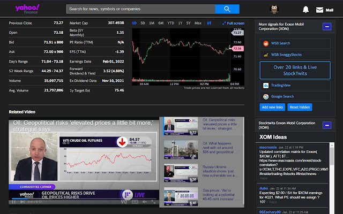The width and height of the screenshot is (343, 214).
Task: Select the Max chart range tab
Action: 198,23
